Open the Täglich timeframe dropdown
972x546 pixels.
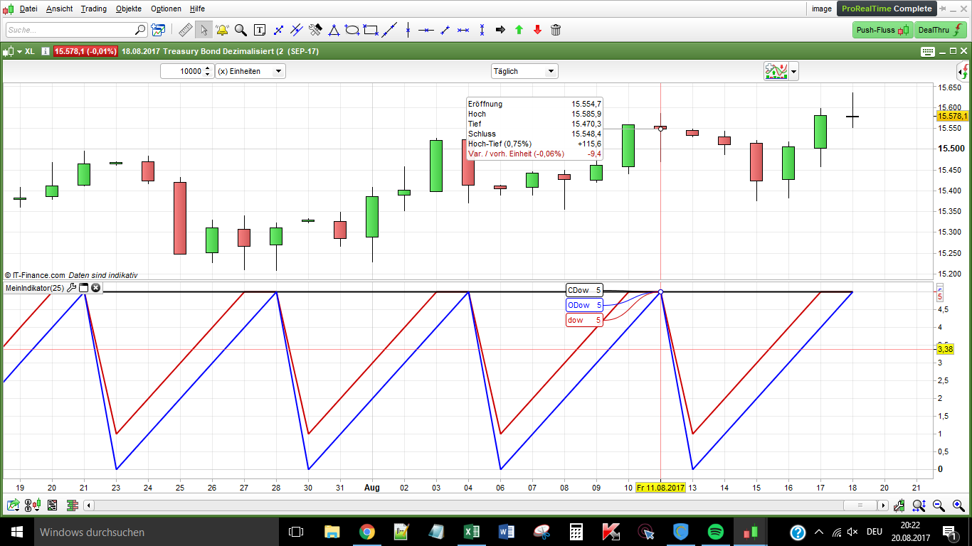(524, 71)
